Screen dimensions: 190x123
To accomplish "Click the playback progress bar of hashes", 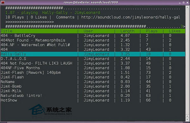I will tap(93, 8).
